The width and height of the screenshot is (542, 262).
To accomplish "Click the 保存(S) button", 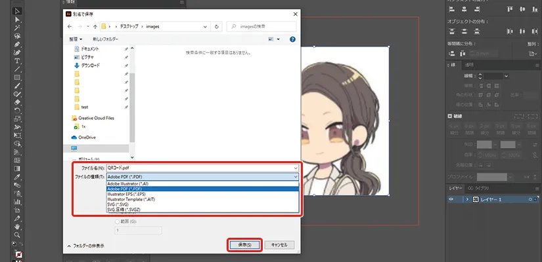I will [x=244, y=245].
